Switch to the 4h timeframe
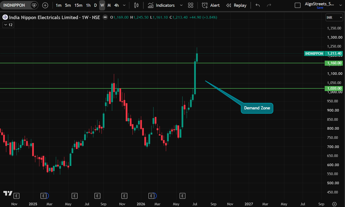 point(116,5)
